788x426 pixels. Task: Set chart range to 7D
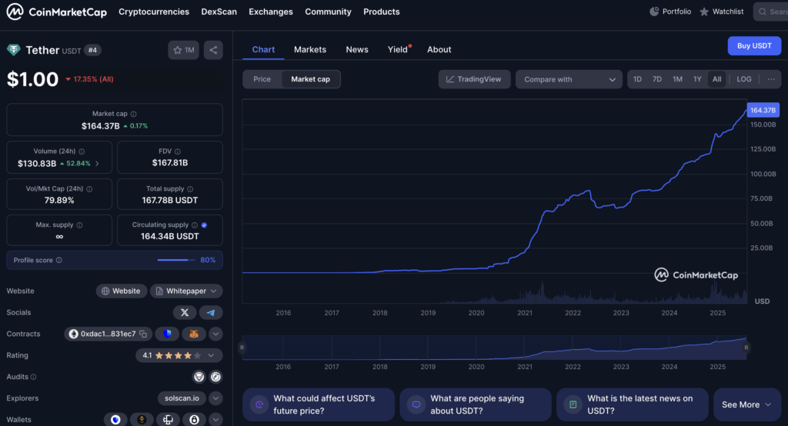click(x=657, y=79)
